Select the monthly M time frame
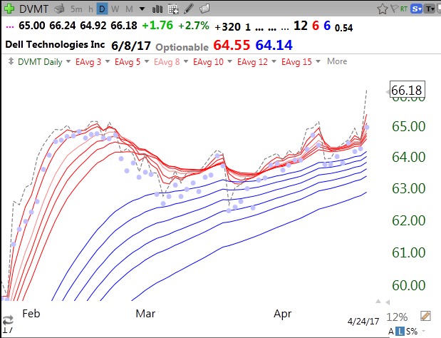This screenshot has height=338, width=441. [x=129, y=9]
